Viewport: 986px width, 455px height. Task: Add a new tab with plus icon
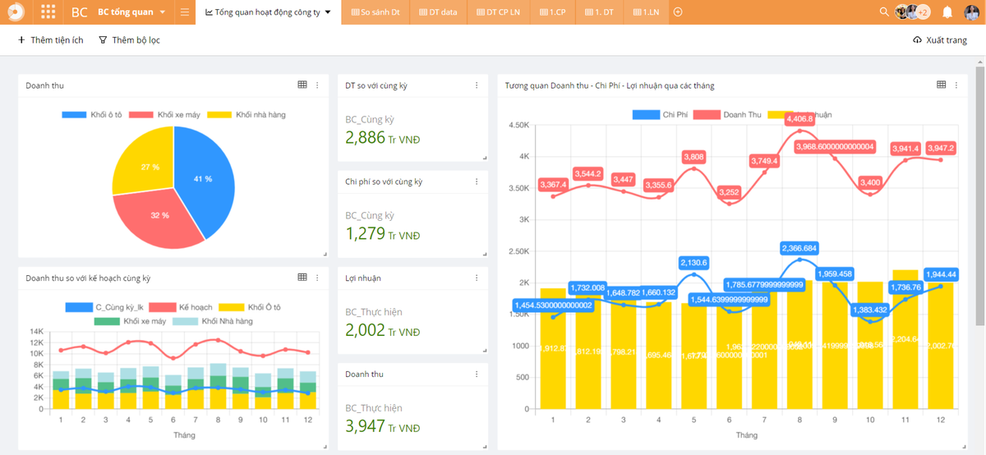(678, 12)
